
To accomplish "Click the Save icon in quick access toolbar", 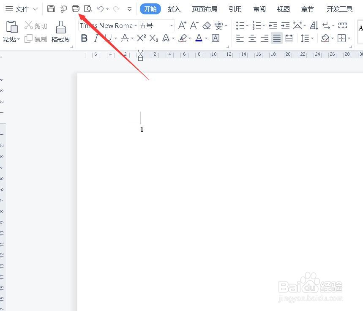I will click(x=51, y=9).
